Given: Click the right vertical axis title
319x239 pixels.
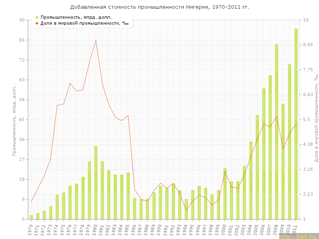Looking at the screenshot, I should pos(316,118).
